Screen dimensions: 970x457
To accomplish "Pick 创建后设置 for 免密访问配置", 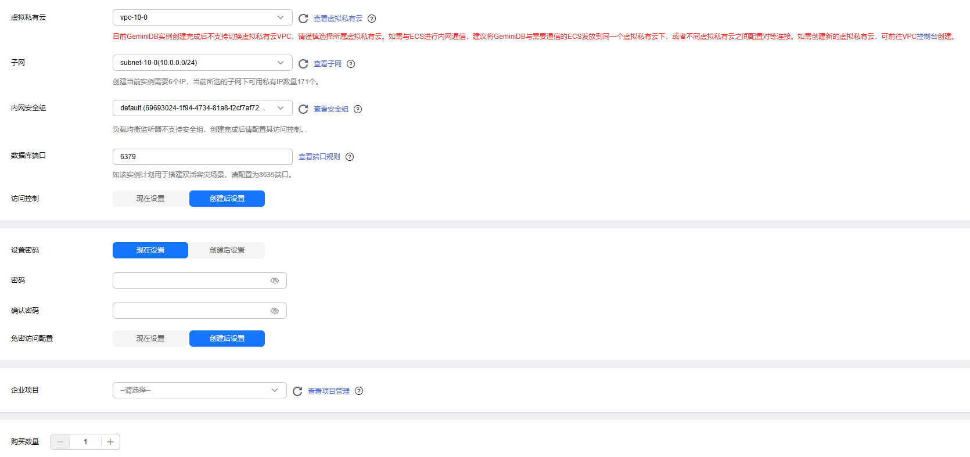I will (227, 339).
